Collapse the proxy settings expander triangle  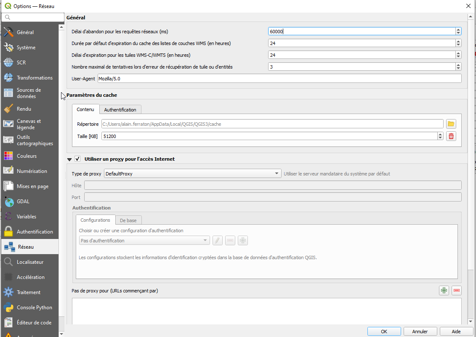pyautogui.click(x=69, y=159)
